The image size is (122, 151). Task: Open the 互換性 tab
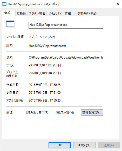pyautogui.click(x=21, y=13)
